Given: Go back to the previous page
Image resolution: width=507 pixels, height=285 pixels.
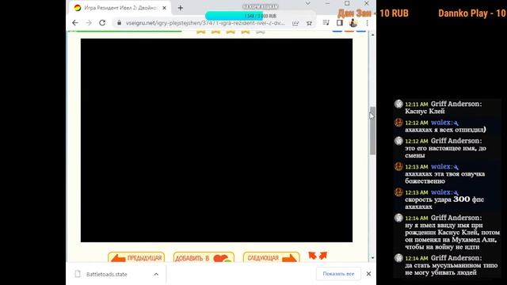Looking at the screenshot, I should (75, 23).
